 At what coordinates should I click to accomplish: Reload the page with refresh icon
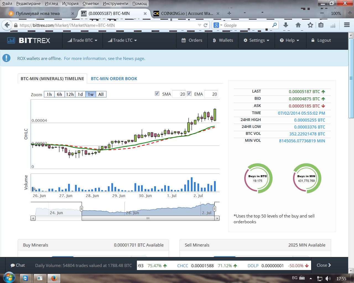tap(205, 25)
